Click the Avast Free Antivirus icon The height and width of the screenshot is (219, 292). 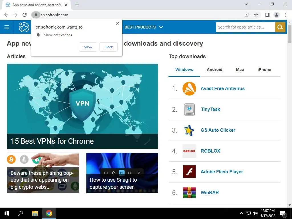(189, 89)
